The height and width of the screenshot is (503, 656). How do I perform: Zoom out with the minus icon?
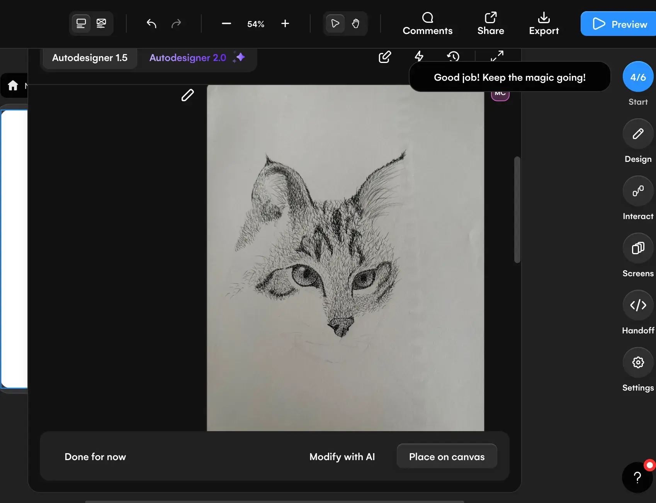[x=226, y=24]
